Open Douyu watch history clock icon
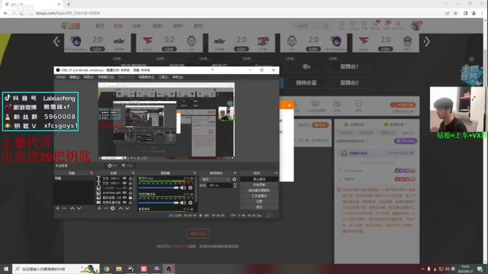488x274 pixels. coord(342,24)
